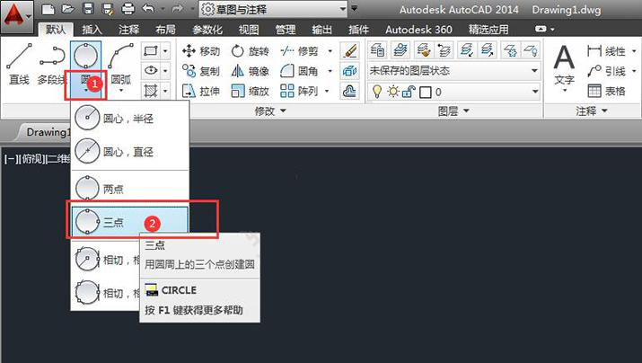The image size is (642, 363).
Task: Toggle layer lock padlock icon
Action: click(x=409, y=92)
